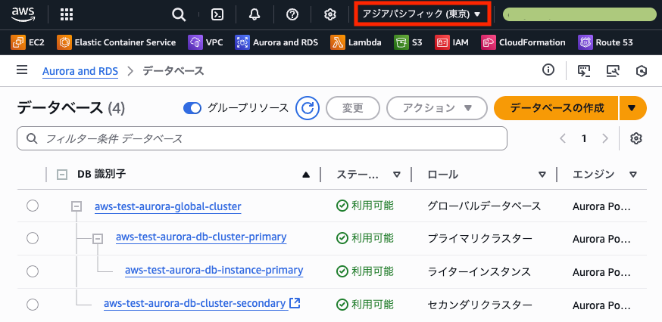Viewport: 662px width, 322px height.
Task: Open the top bar settings gear
Action: 329,15
